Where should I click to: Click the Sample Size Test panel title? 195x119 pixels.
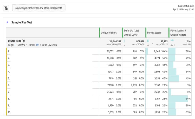point(22,23)
